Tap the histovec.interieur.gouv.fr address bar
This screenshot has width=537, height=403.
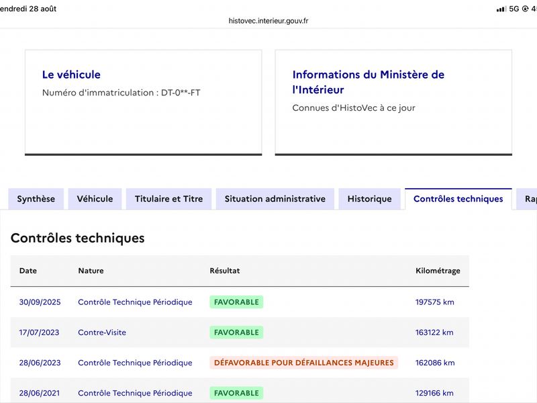point(268,21)
